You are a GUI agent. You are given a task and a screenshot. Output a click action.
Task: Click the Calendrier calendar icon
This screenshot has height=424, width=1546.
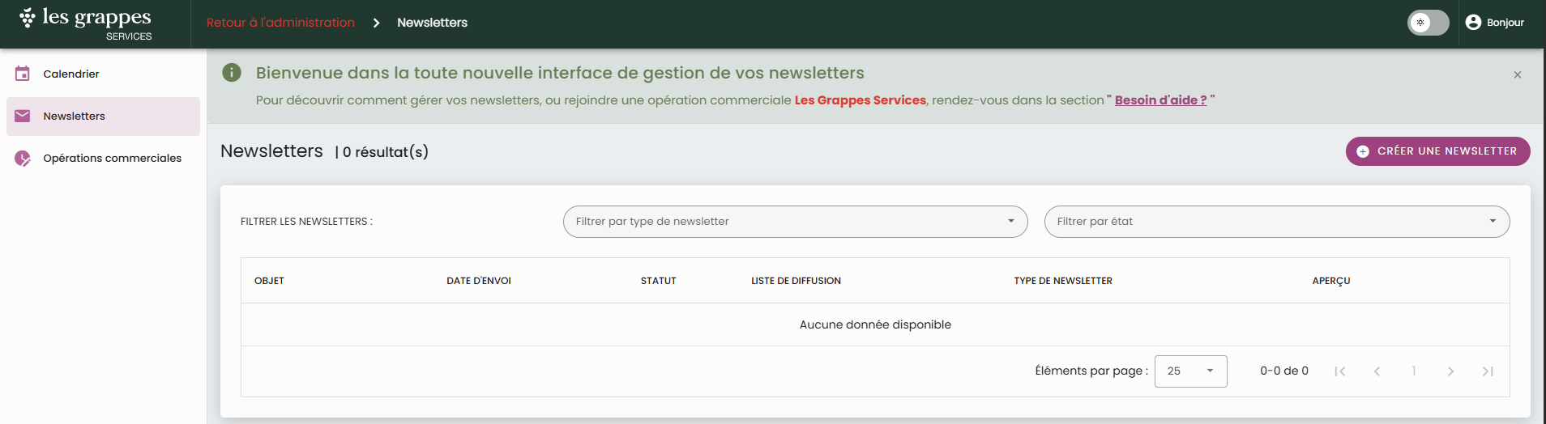tap(23, 74)
